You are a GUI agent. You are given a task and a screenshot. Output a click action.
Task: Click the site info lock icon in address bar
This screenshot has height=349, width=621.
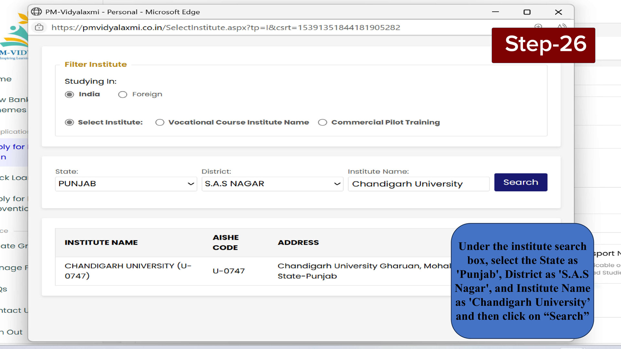(39, 27)
